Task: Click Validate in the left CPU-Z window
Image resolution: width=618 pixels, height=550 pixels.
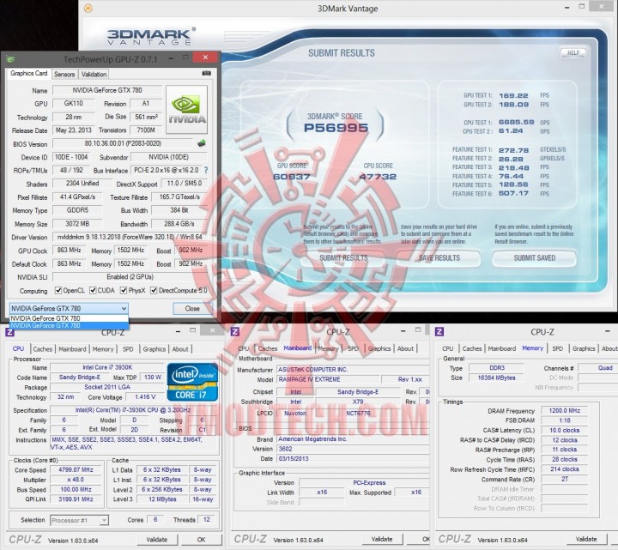Action: (157, 540)
